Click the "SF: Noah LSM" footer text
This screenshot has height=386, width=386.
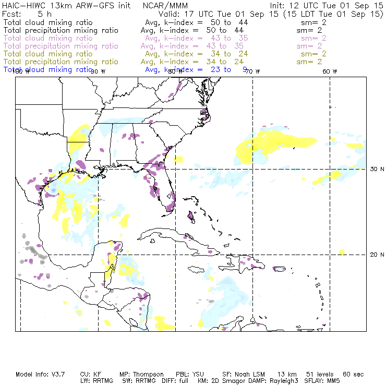(x=244, y=375)
